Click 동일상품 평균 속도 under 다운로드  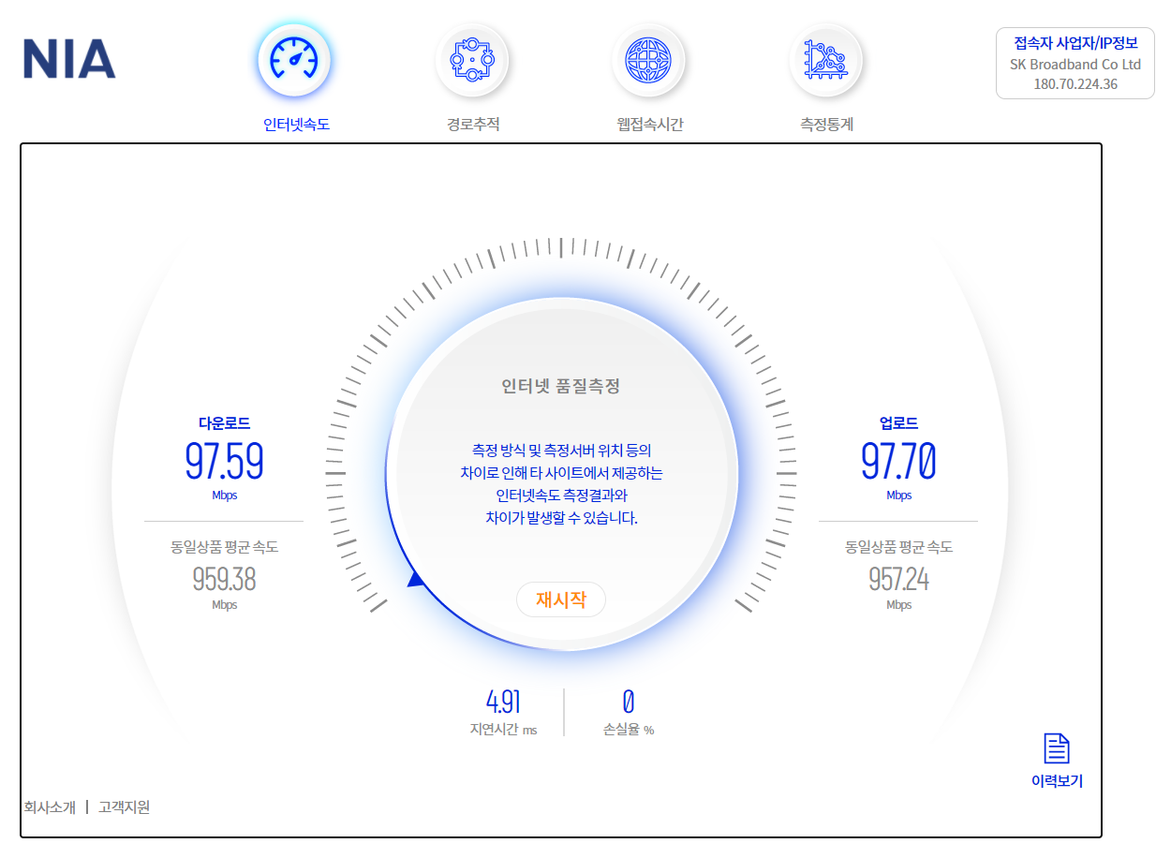224,547
